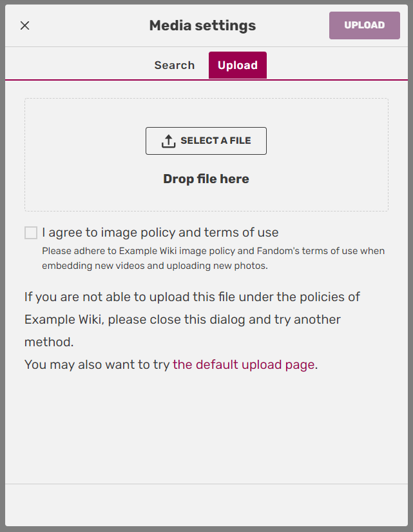The height and width of the screenshot is (532, 413).
Task: Open the default upload page link
Action: 244,364
